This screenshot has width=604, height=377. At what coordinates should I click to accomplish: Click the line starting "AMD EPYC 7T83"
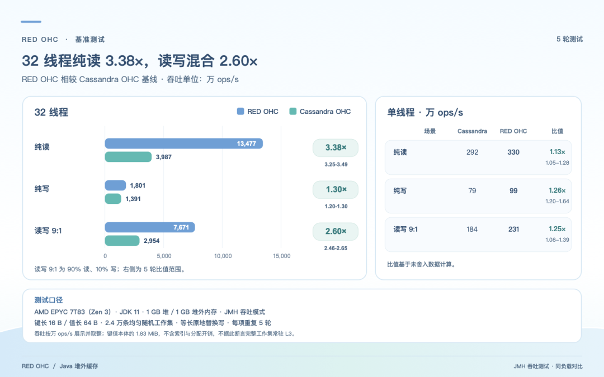click(x=149, y=312)
